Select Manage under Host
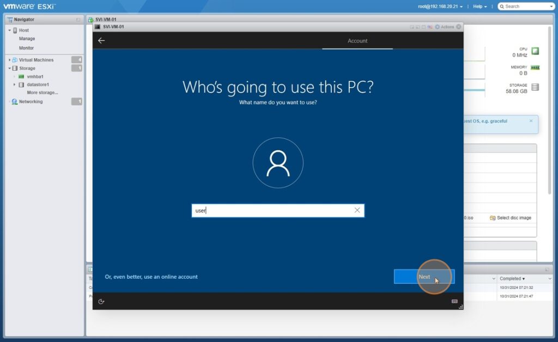Screen dimensions: 558x342 tap(27, 39)
